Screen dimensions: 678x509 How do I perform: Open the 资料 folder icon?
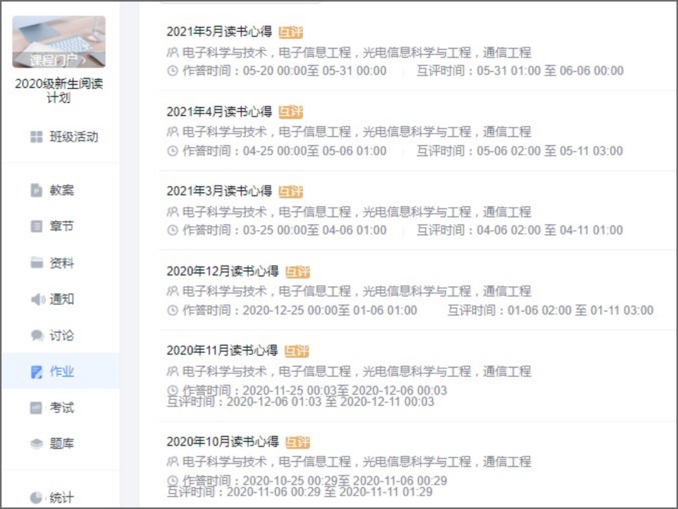[x=36, y=263]
